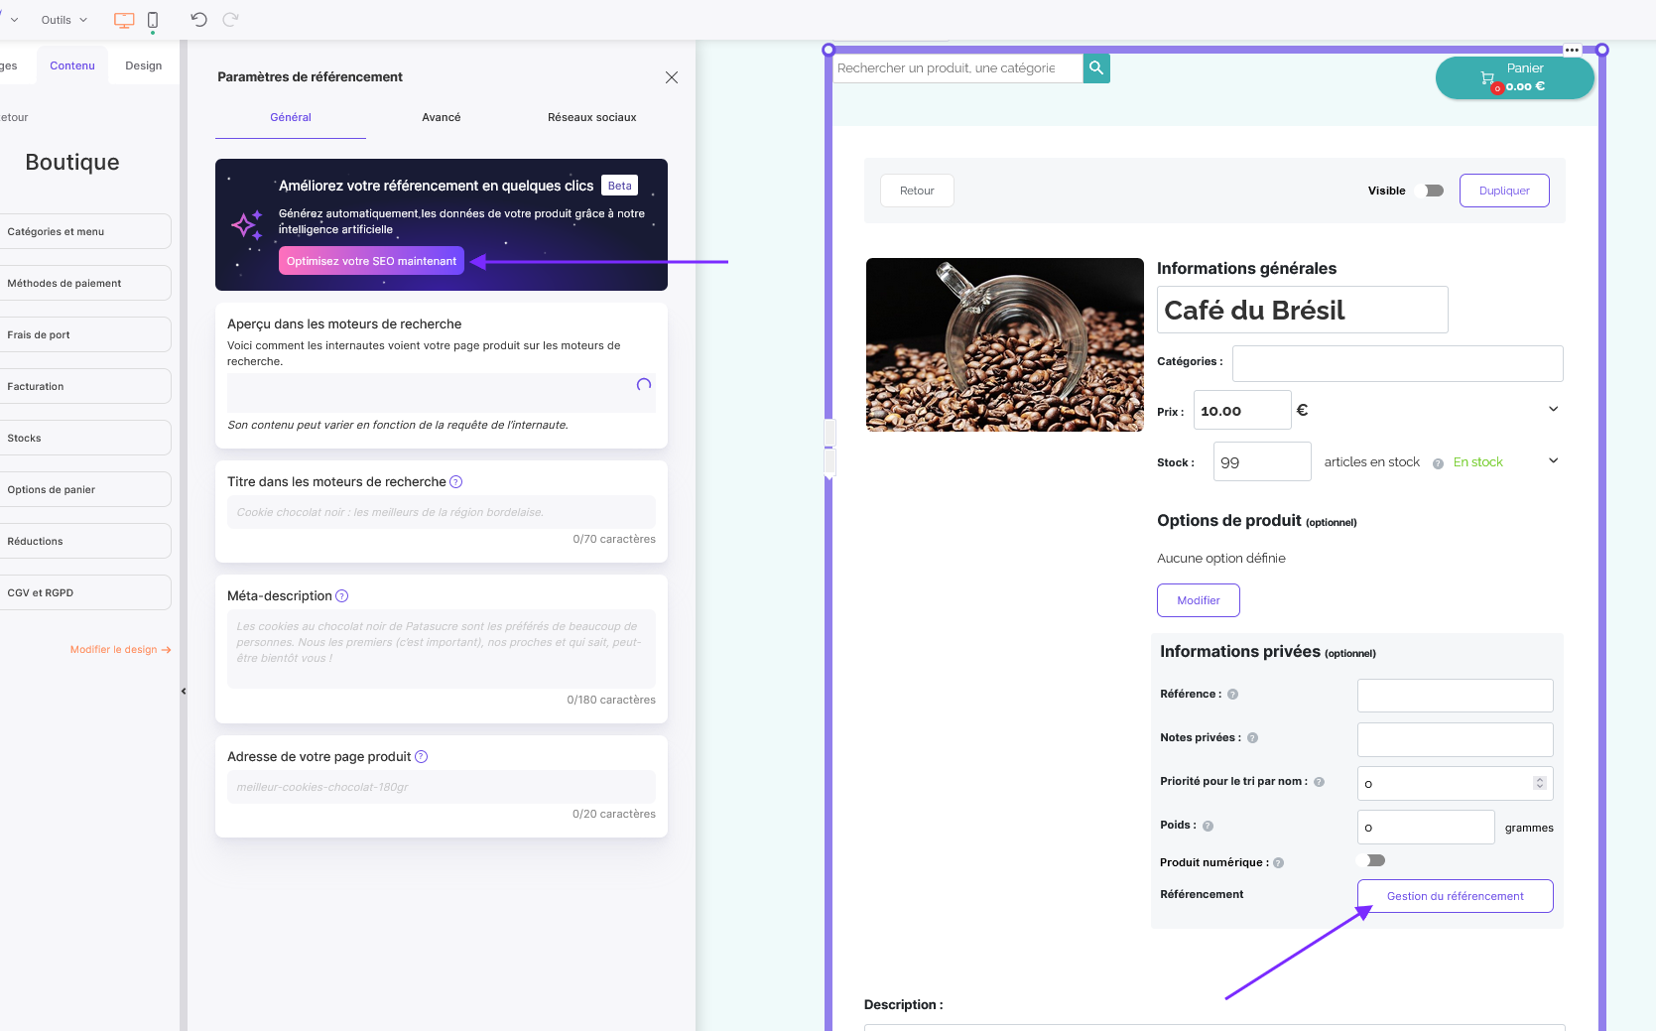Toggle the Visible product switch
This screenshot has width=1656, height=1031.
1434,191
